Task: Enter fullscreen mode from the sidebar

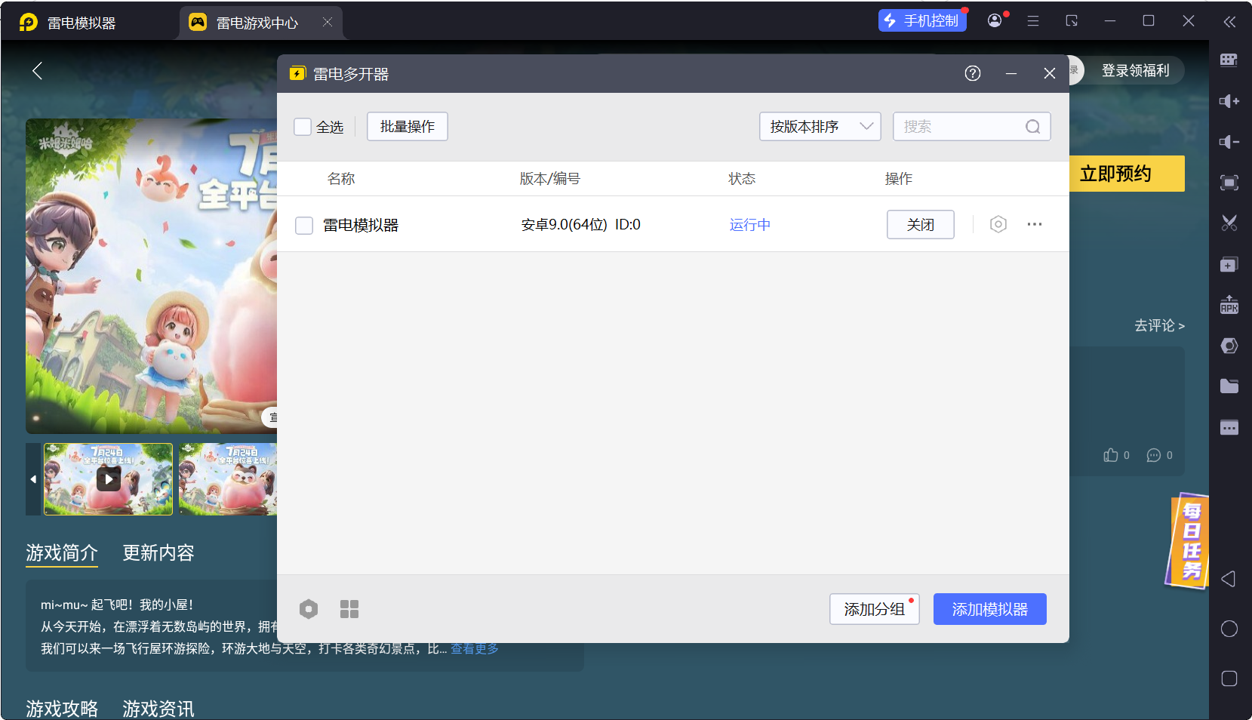Action: [x=1228, y=182]
